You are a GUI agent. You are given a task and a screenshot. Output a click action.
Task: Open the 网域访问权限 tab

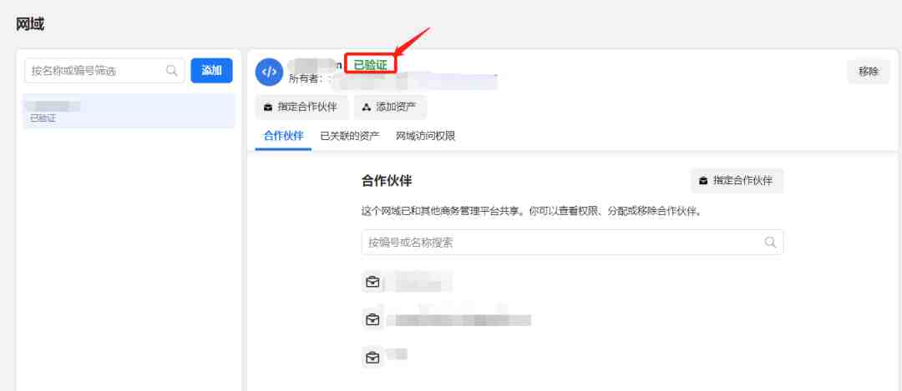point(426,137)
